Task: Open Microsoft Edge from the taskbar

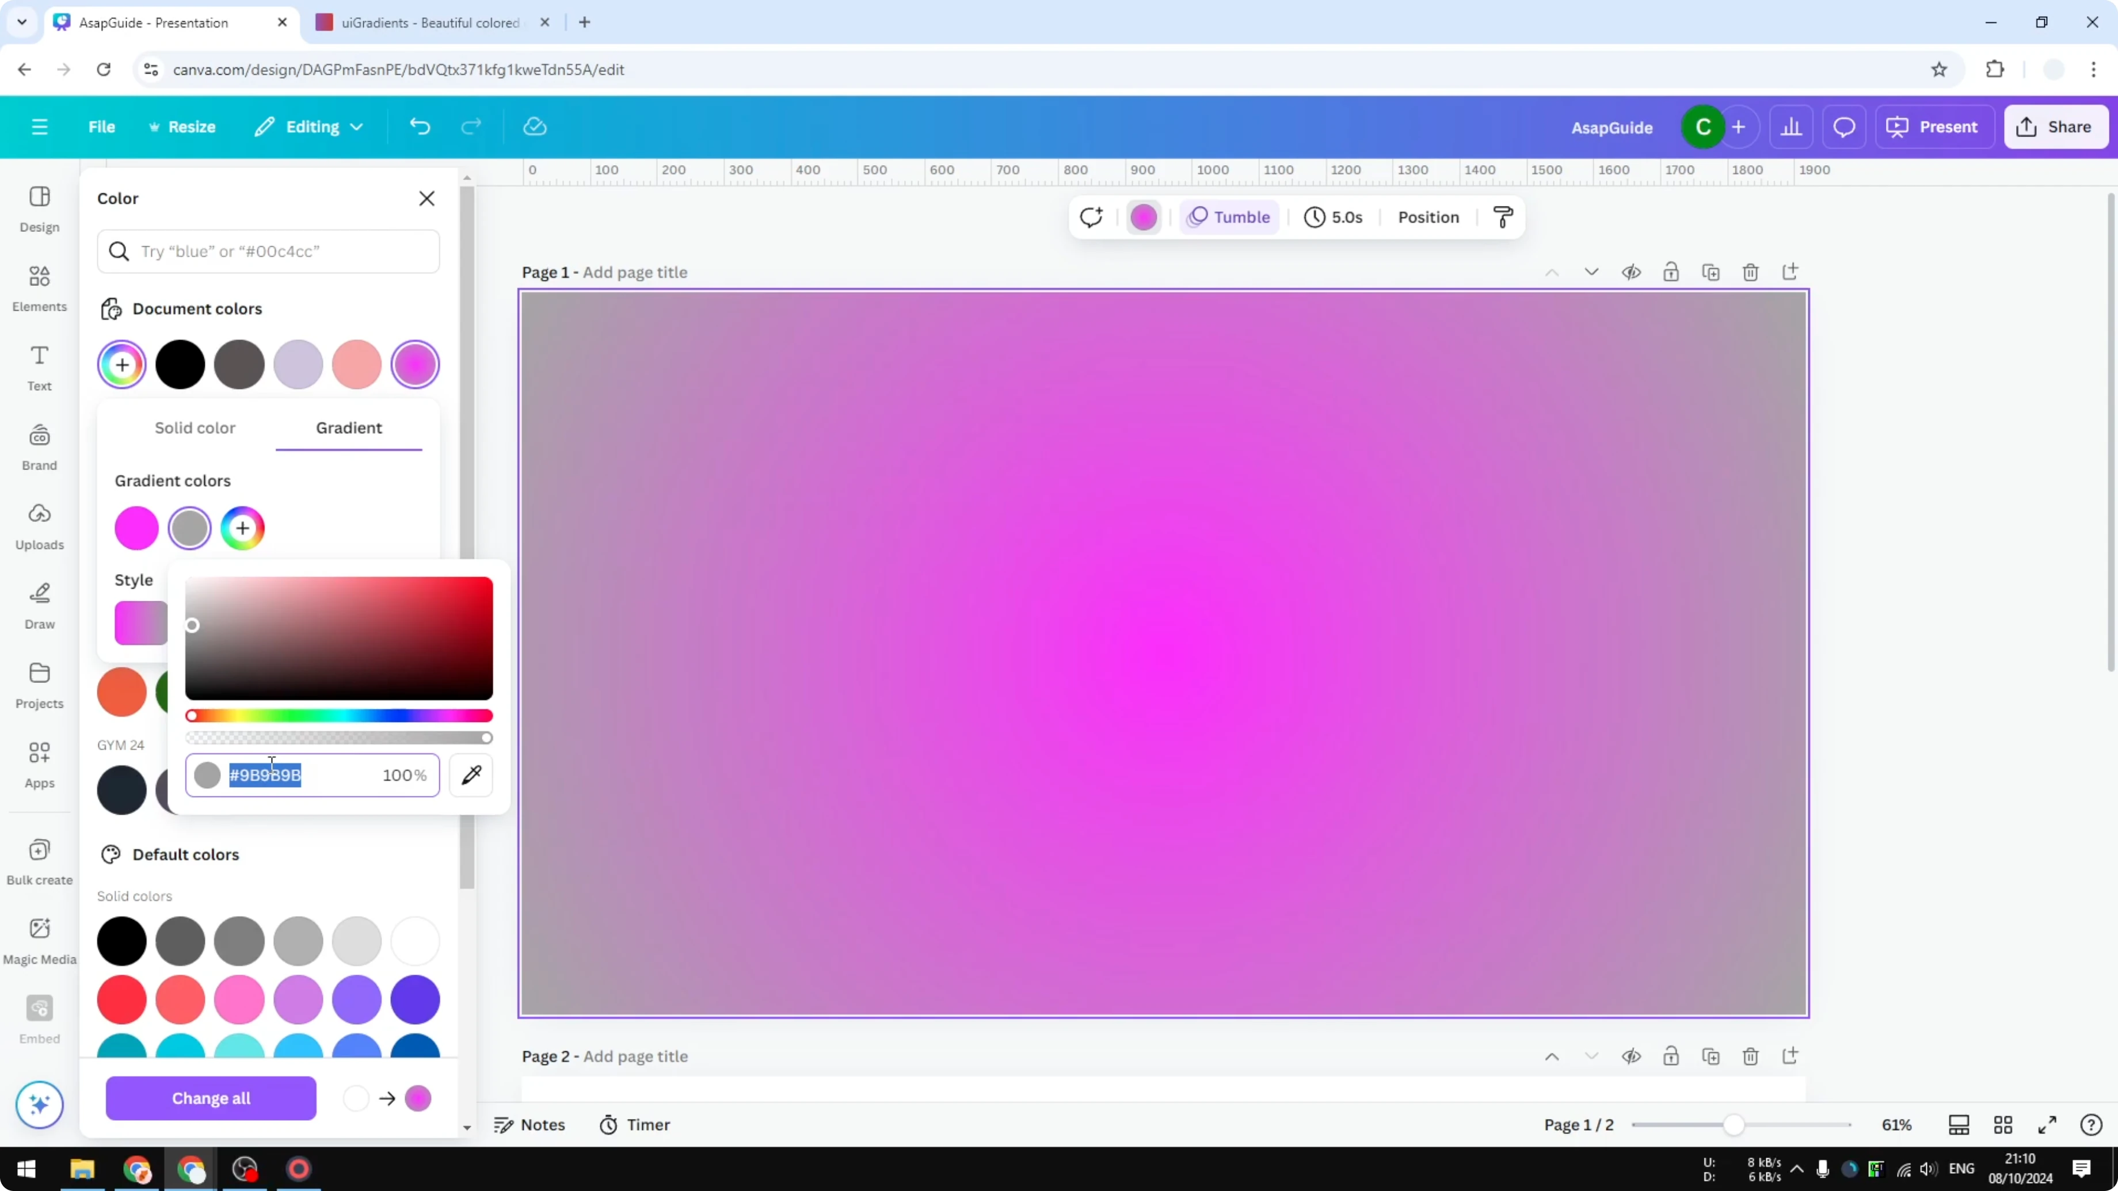Action: tap(191, 1169)
